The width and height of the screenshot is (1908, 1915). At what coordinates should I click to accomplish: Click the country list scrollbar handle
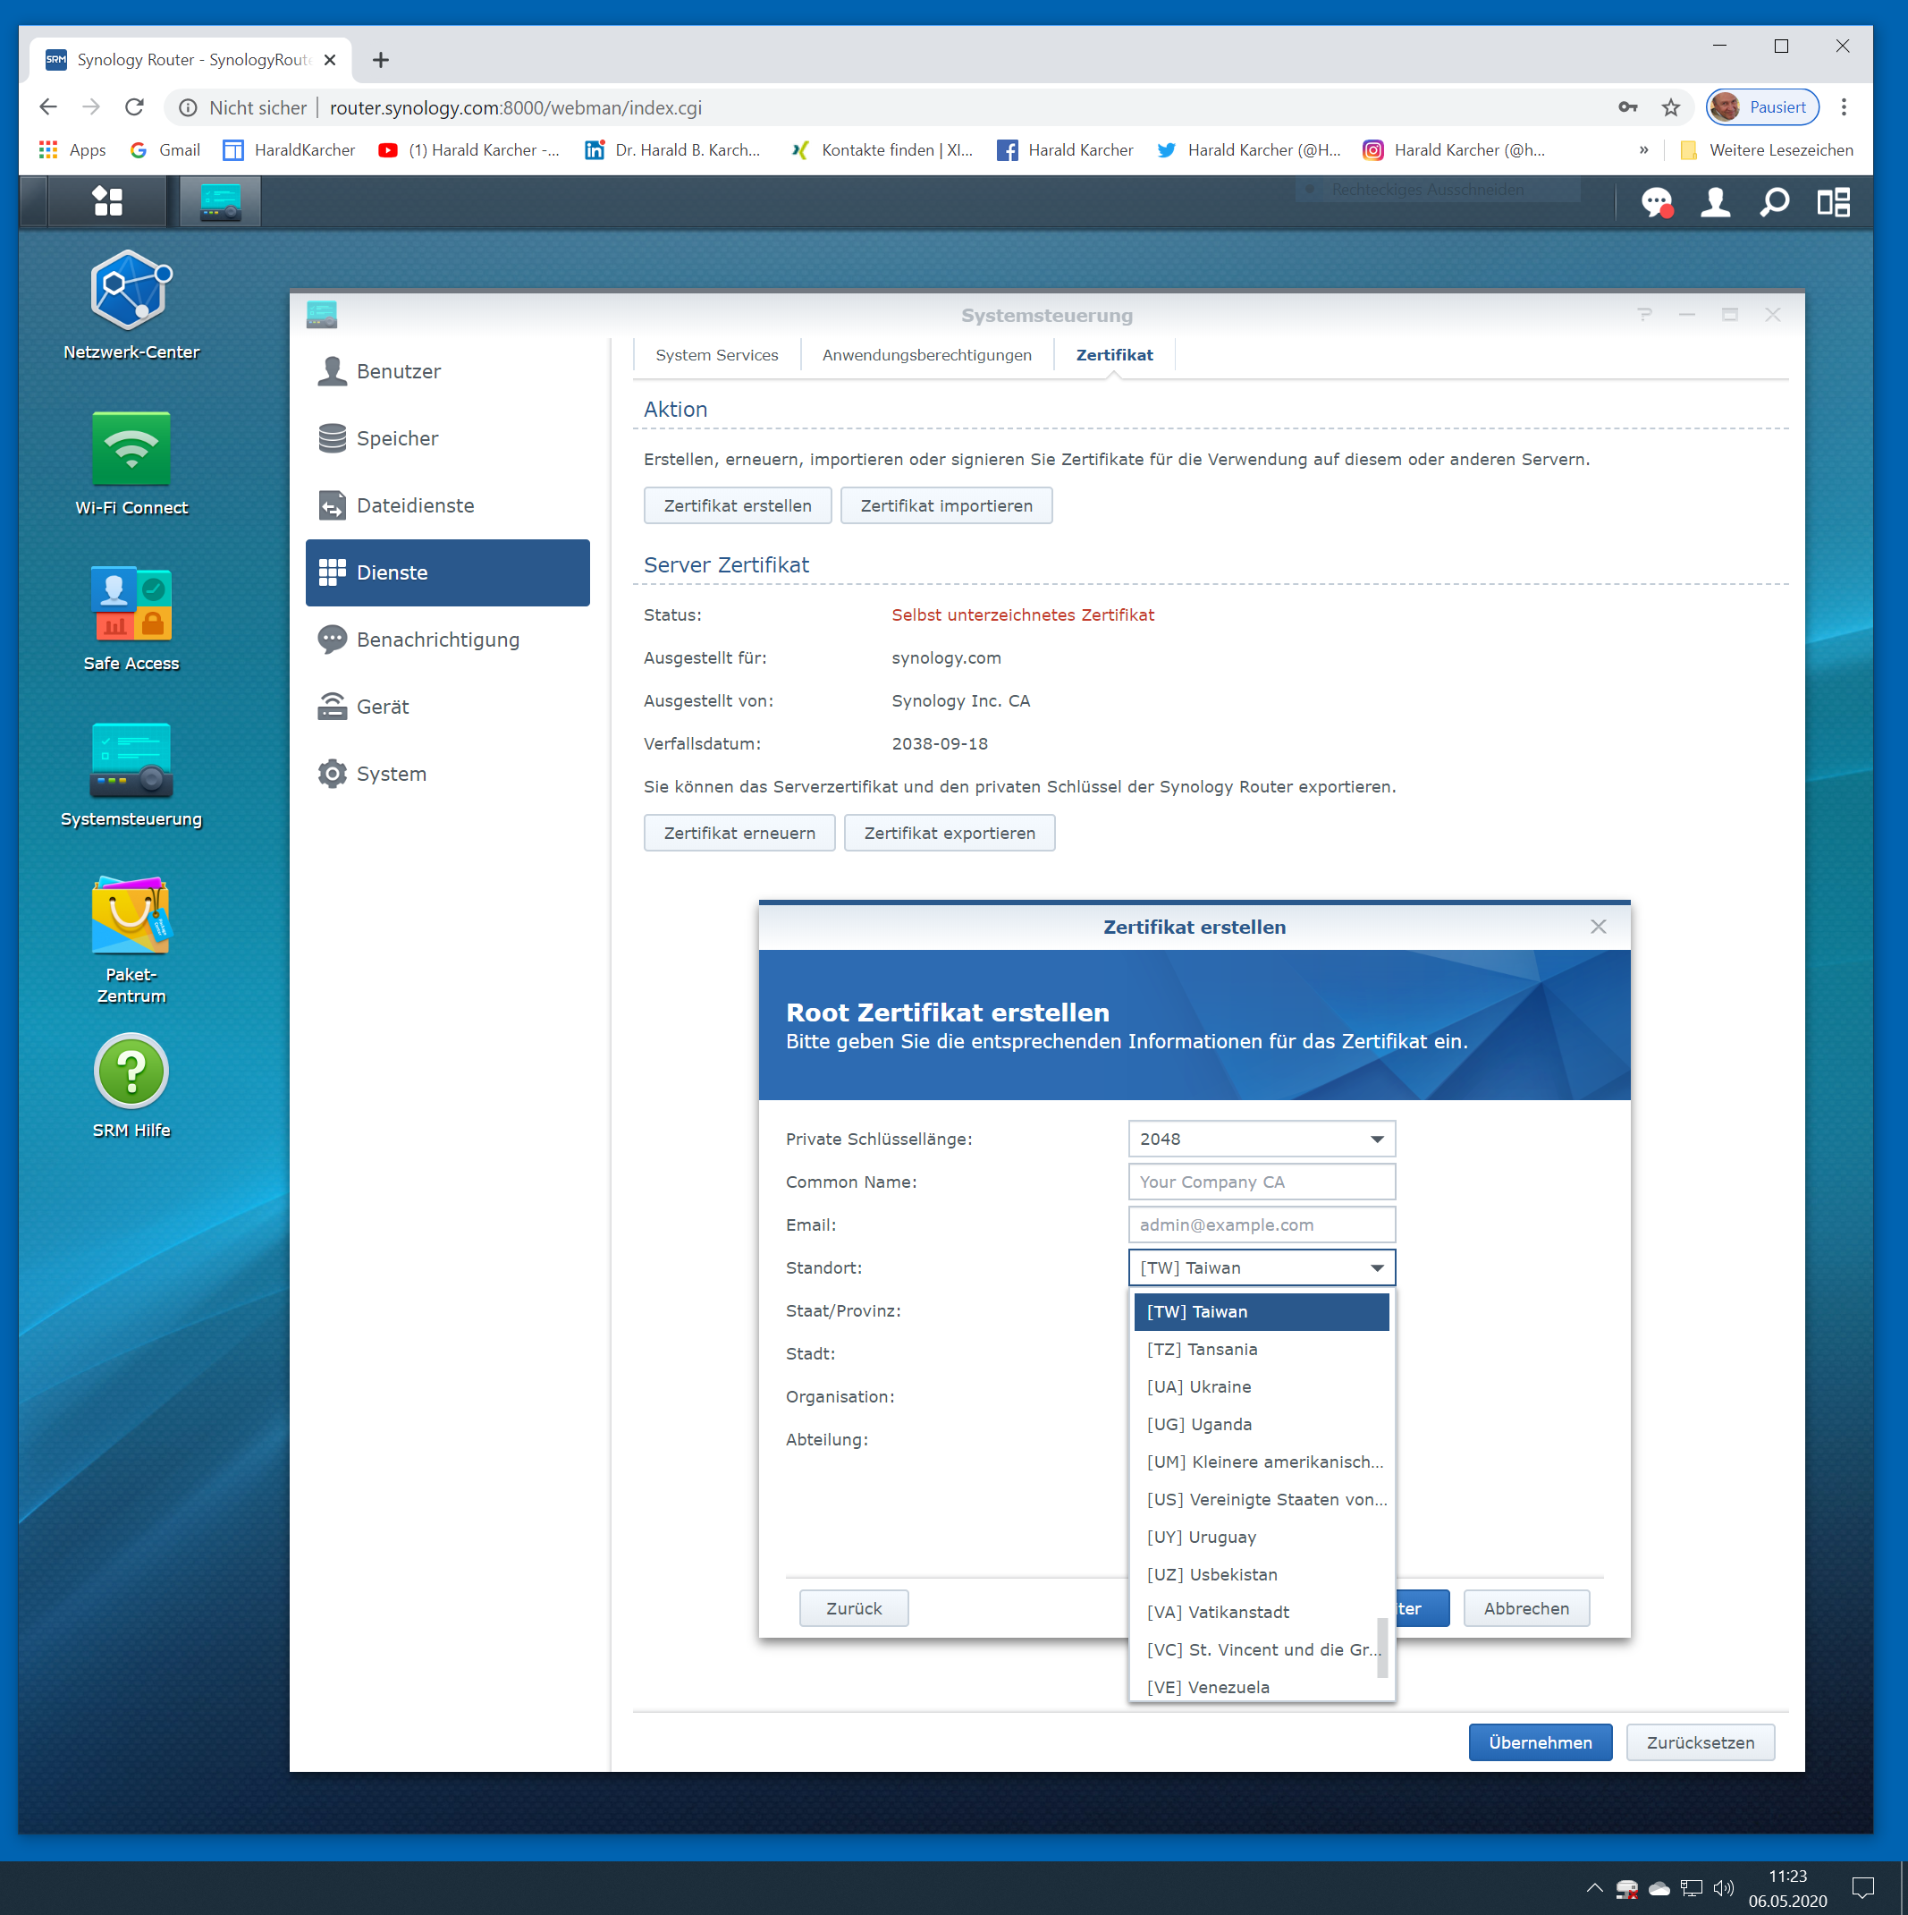coord(1382,1648)
